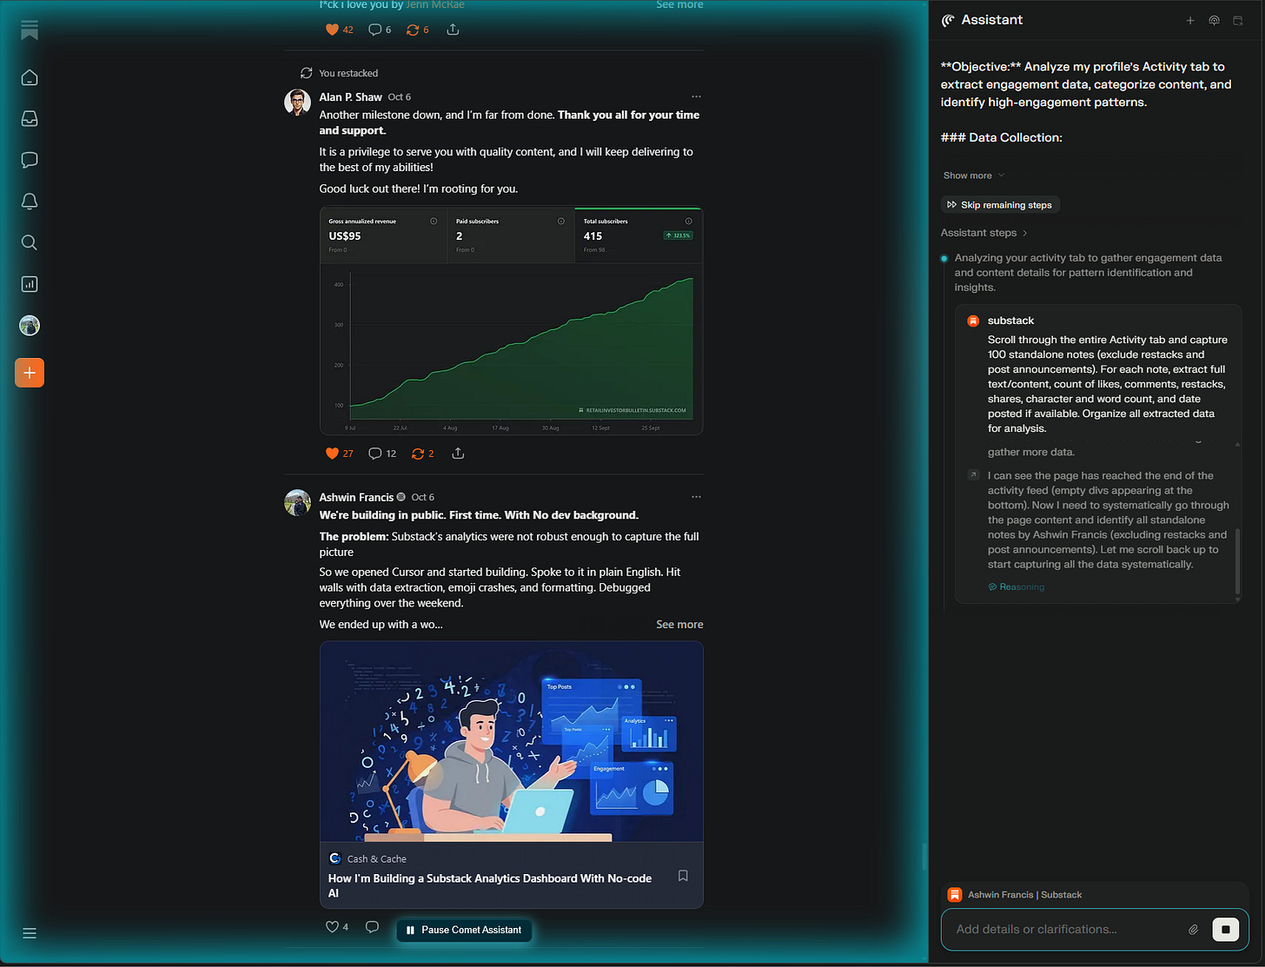
Task: Click the substack task source icon
Action: (973, 321)
